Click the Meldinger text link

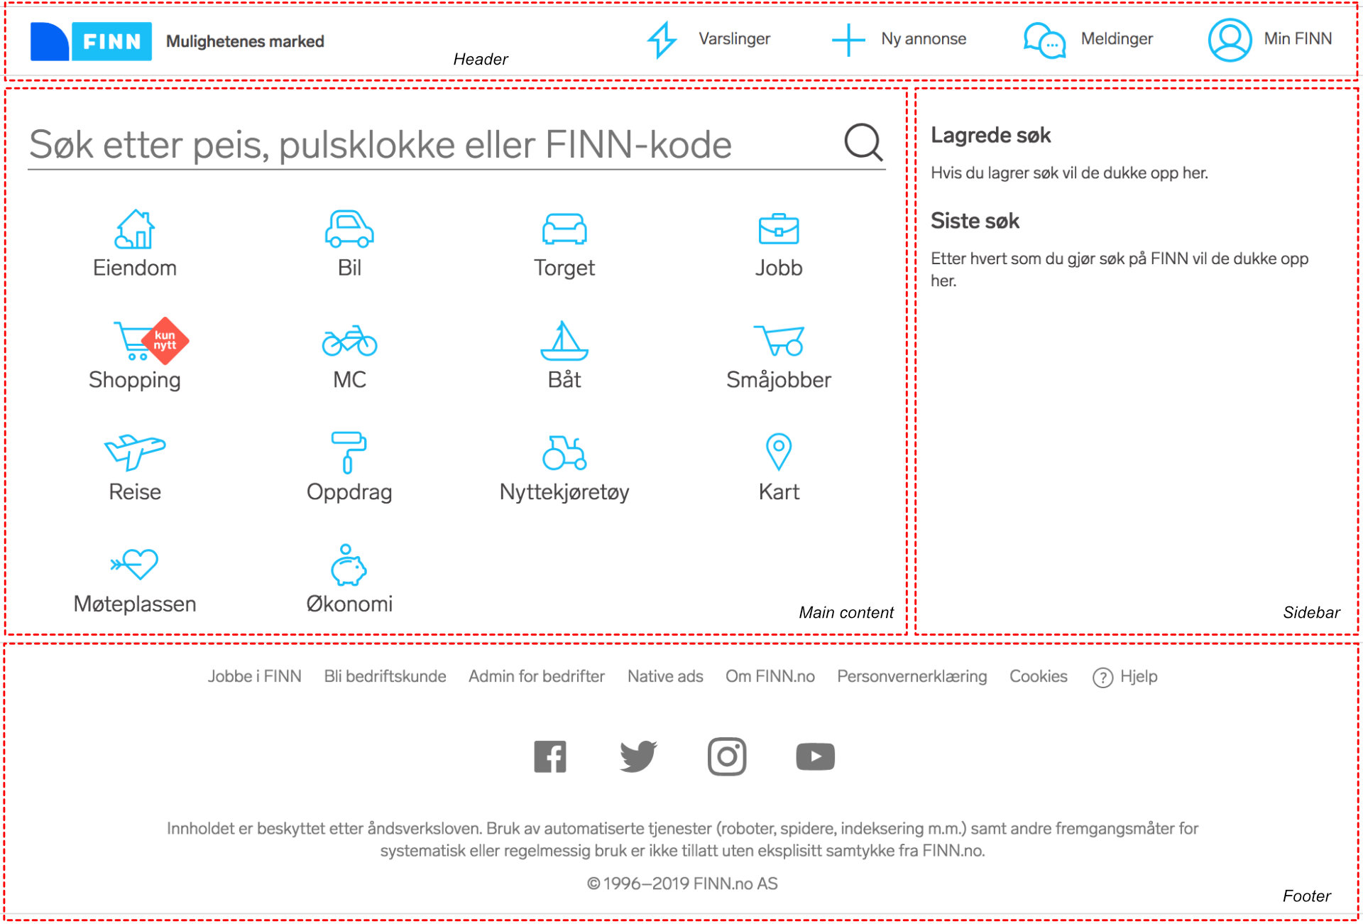1117,39
